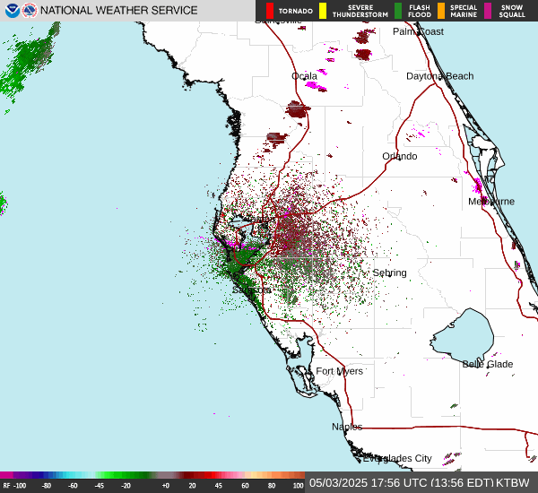
Task: Click the yellow Severe Thunderstorm legend swatch
Action: 323,11
